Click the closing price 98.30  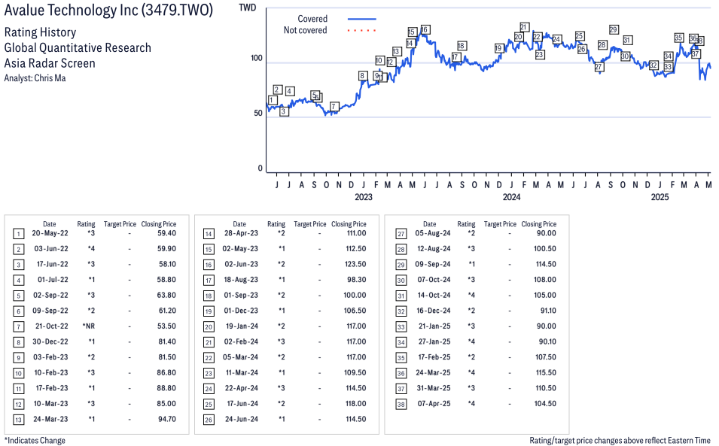pyautogui.click(x=357, y=280)
